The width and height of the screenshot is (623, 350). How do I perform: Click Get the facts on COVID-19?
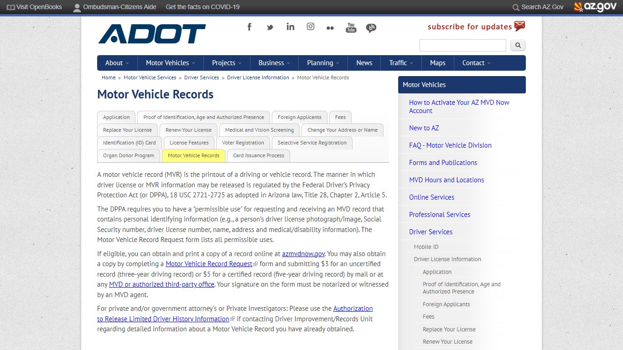(202, 7)
